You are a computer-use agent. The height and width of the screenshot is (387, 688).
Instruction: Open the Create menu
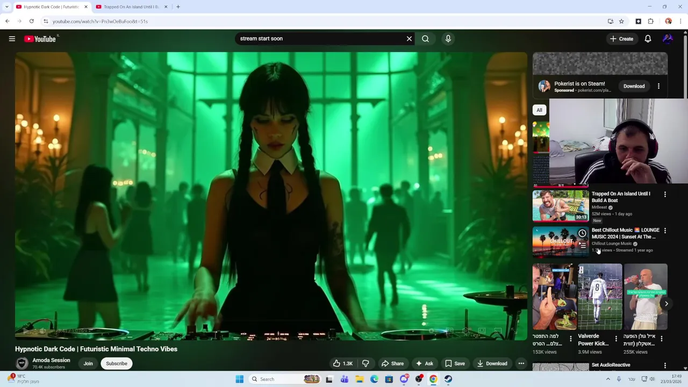tap(621, 39)
